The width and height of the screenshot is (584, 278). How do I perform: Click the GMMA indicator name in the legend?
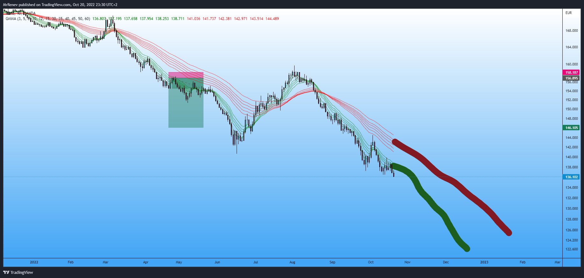pyautogui.click(x=48, y=19)
